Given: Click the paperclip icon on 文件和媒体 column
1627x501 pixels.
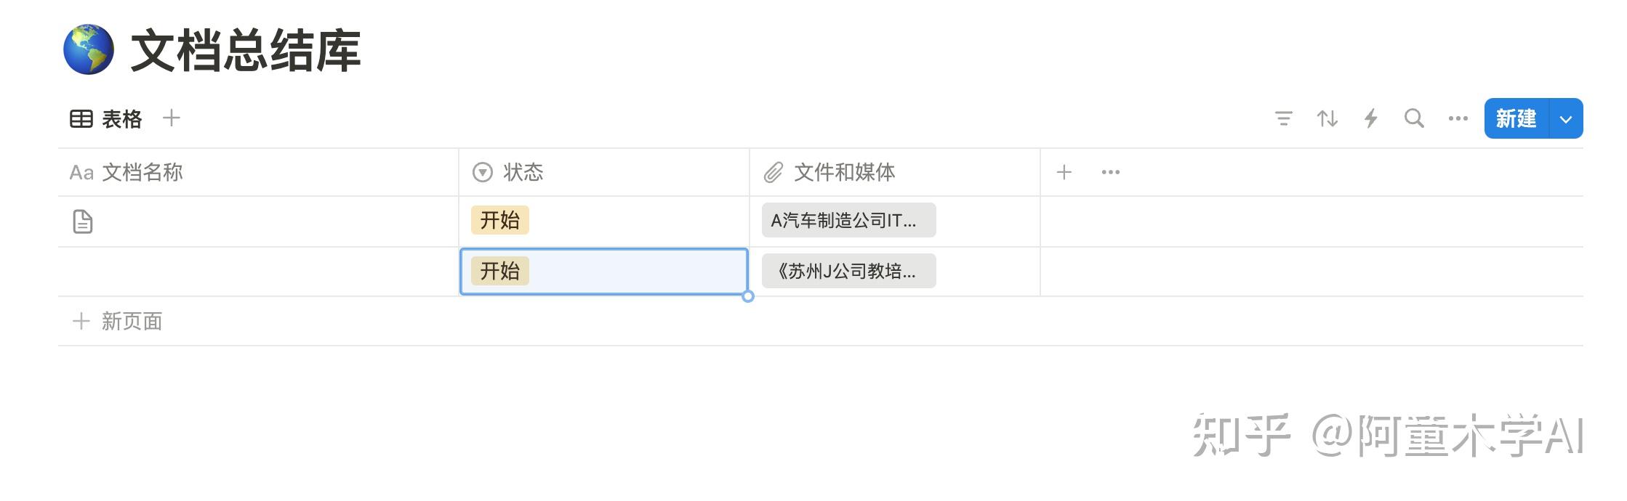Looking at the screenshot, I should coord(774,172).
